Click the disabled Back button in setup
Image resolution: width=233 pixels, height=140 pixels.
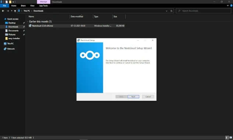121,97
